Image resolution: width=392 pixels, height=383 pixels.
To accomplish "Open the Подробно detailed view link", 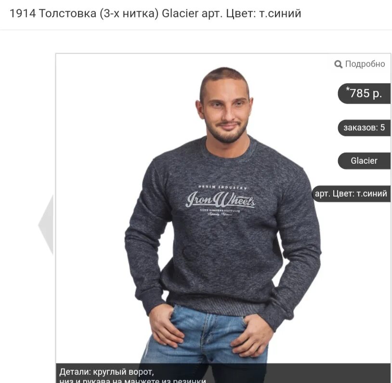I will click(x=360, y=64).
